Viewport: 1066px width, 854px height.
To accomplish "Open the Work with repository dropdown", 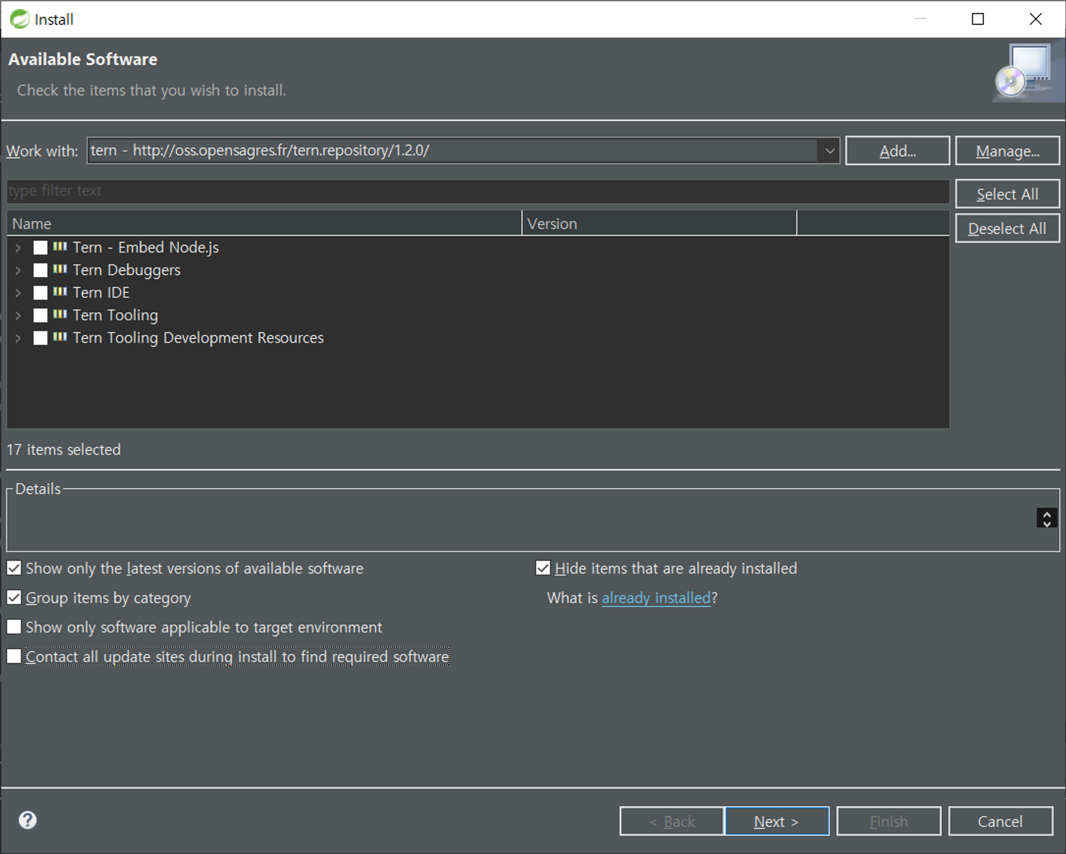I will [x=829, y=151].
